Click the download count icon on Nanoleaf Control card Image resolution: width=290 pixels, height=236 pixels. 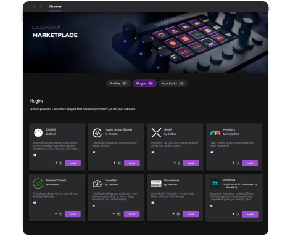[x=56, y=214]
